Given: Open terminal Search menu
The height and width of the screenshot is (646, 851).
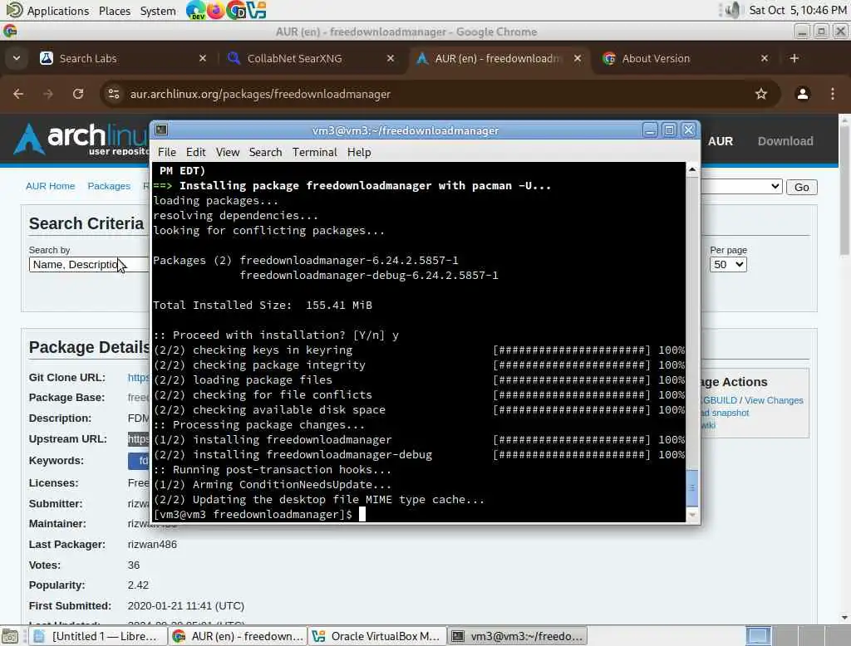Looking at the screenshot, I should coord(265,153).
